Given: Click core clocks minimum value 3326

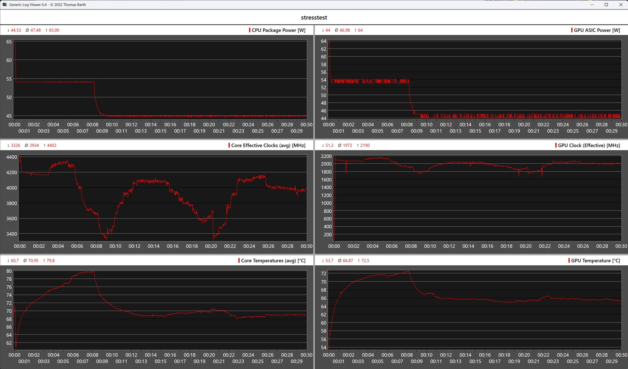Looking at the screenshot, I should point(15,145).
